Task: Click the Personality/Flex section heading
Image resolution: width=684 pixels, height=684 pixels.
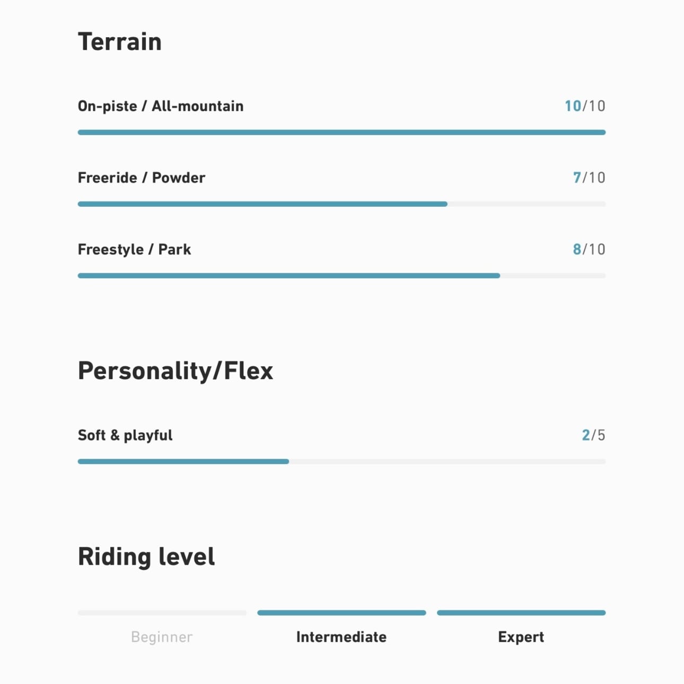Action: point(176,371)
